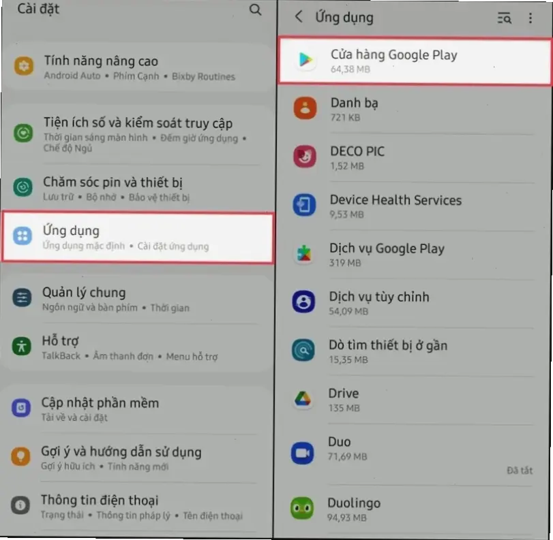Tap the 64,38 MB size under Play Store

click(x=350, y=69)
